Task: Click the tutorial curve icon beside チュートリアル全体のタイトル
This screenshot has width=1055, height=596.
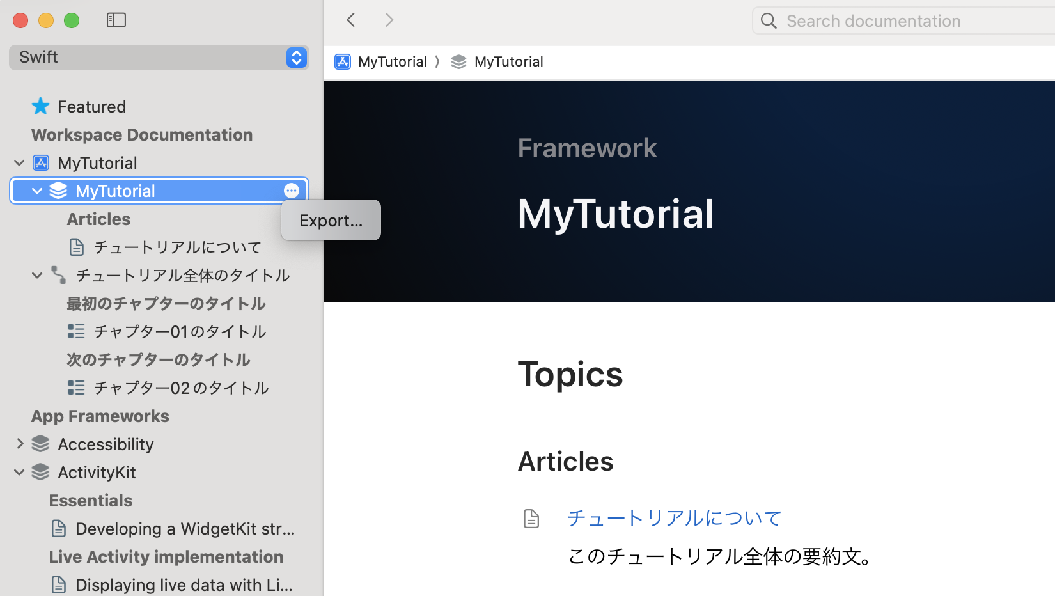Action: click(x=58, y=275)
